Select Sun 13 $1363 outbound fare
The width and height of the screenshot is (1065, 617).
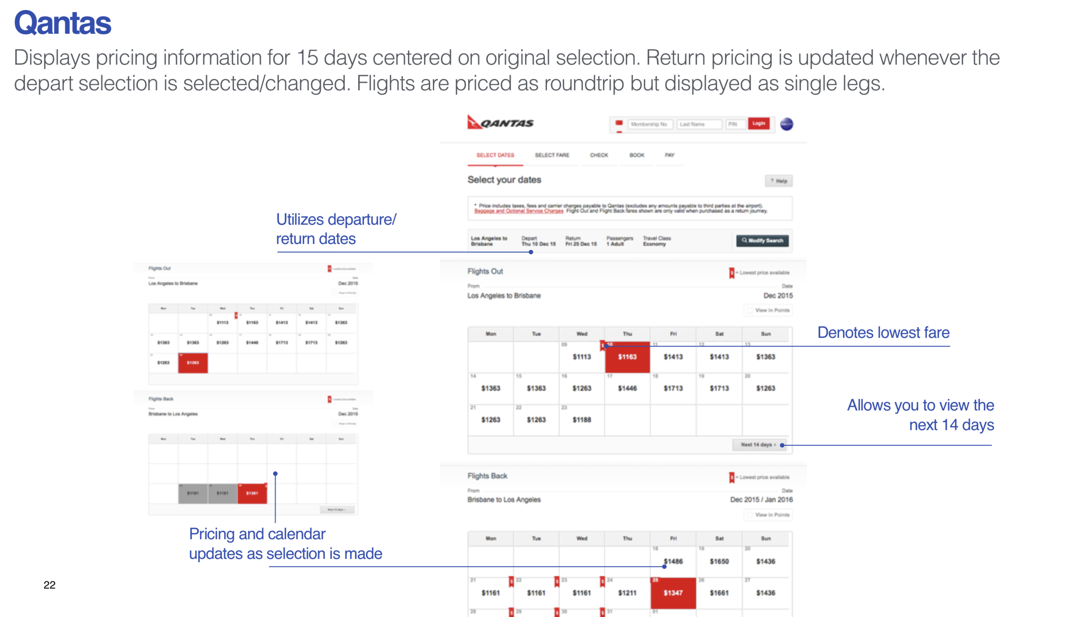click(765, 357)
